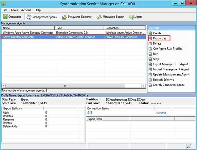Switch to Metaverse Designer view
197x150 pixels.
pos(80,17)
